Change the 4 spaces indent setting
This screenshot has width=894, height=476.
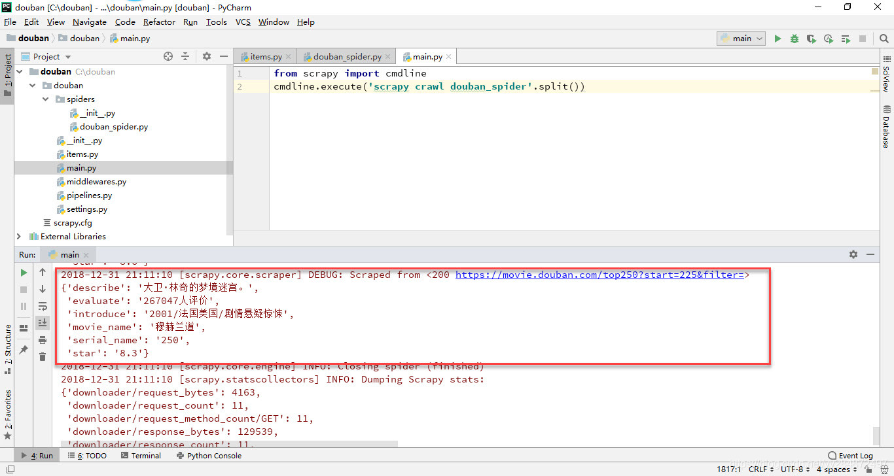pyautogui.click(x=836, y=469)
